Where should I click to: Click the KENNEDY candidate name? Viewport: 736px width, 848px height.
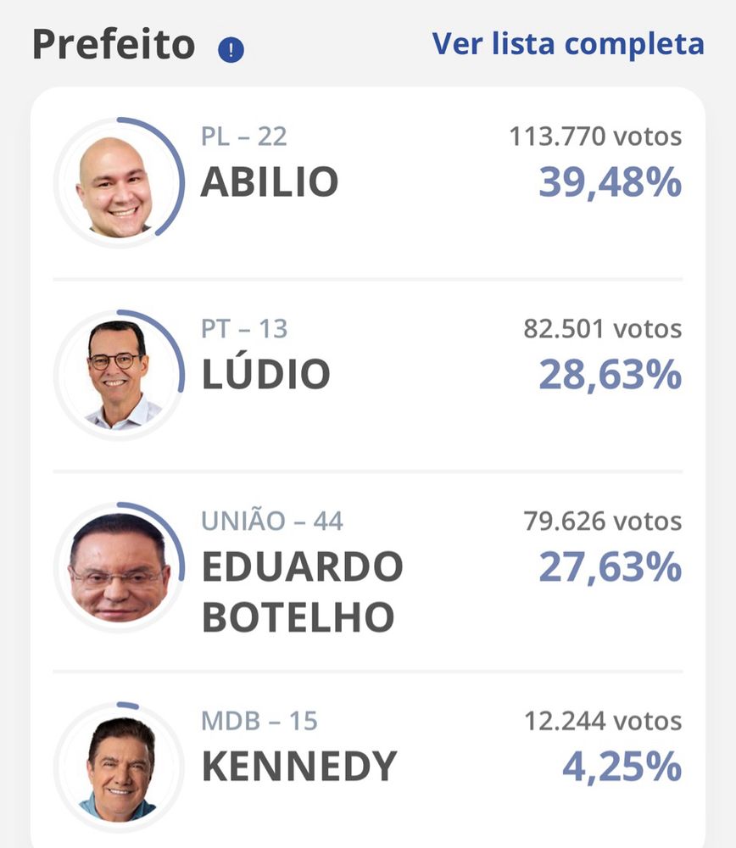point(299,767)
